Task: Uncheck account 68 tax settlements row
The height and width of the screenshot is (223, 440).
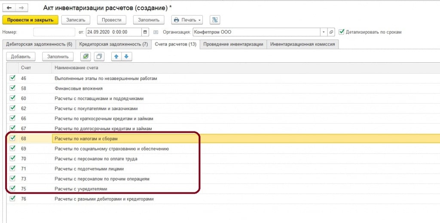Action: [x=12, y=138]
